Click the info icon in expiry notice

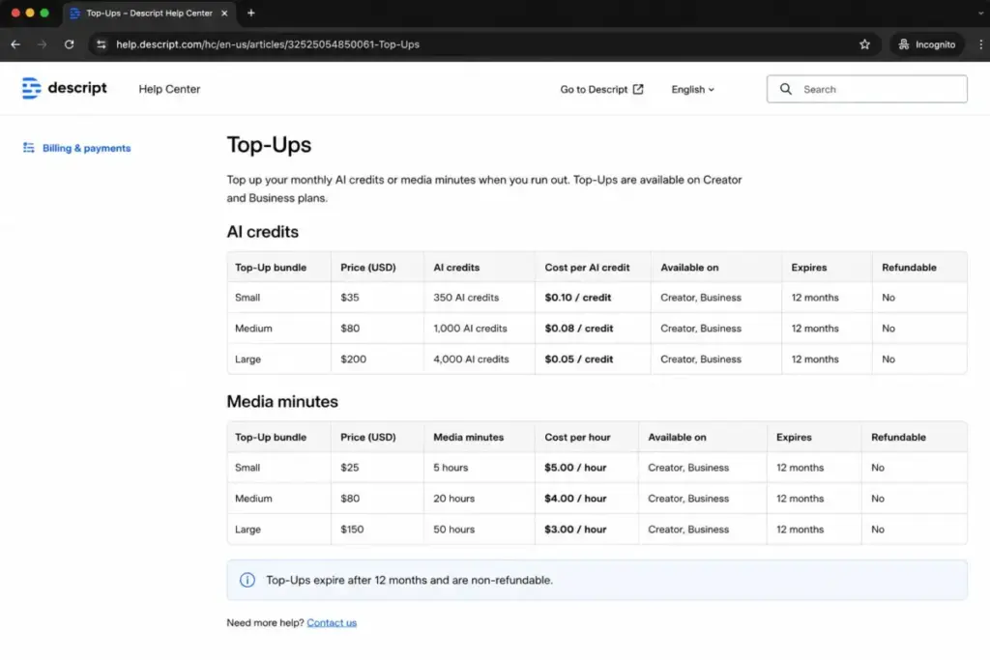click(247, 580)
